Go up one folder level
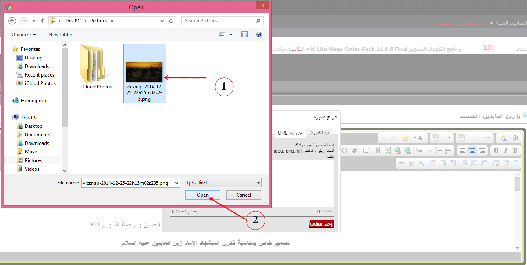This screenshot has height=265, width=527. 42,21
